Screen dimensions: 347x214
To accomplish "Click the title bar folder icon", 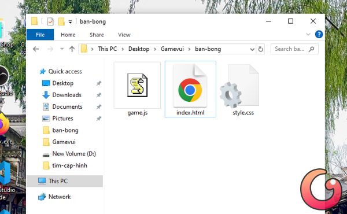I will 34,21.
